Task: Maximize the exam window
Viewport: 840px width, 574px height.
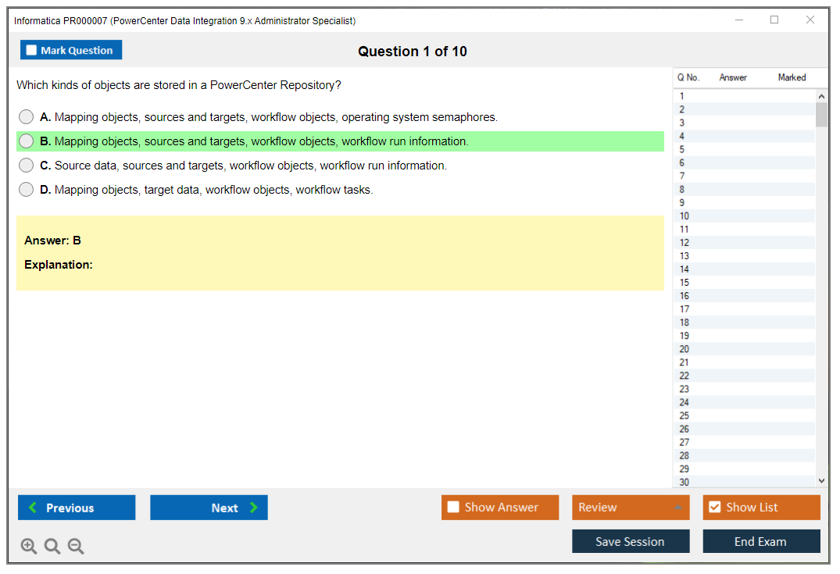Action: (x=774, y=20)
